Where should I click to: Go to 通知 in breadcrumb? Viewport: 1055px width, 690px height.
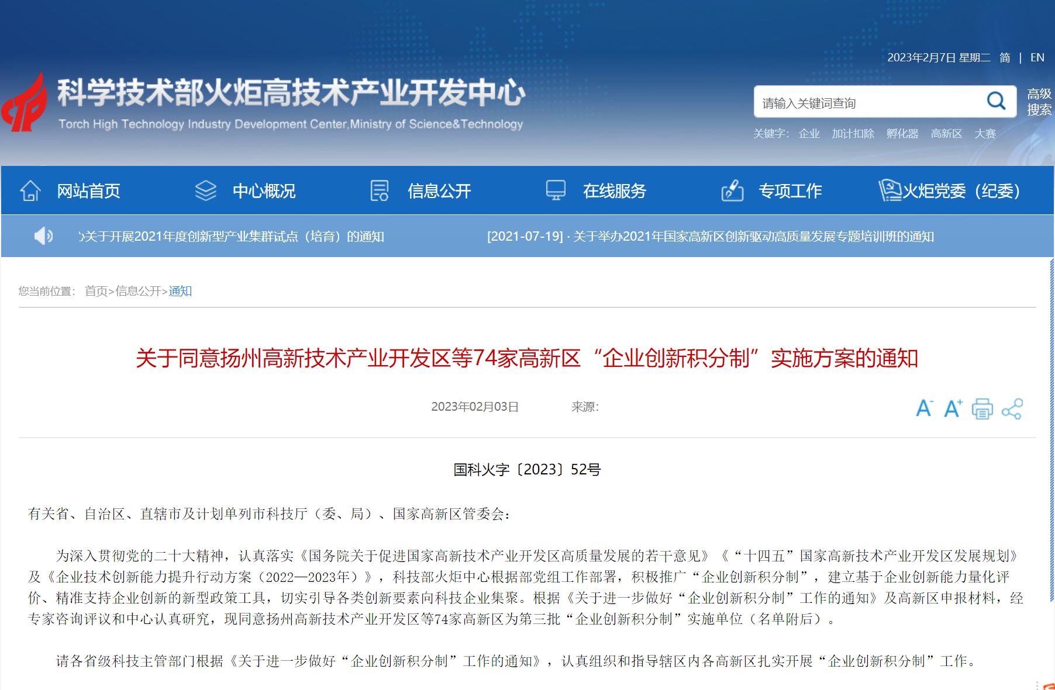pos(180,291)
